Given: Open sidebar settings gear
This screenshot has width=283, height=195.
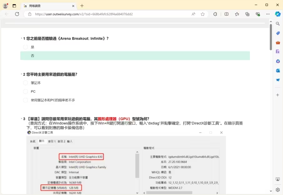Looking at the screenshot, I should (278, 190).
